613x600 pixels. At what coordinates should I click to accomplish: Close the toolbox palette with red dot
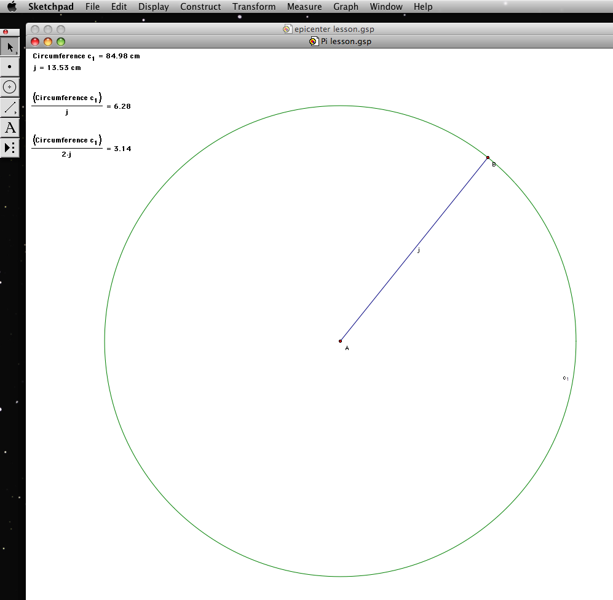pos(6,32)
